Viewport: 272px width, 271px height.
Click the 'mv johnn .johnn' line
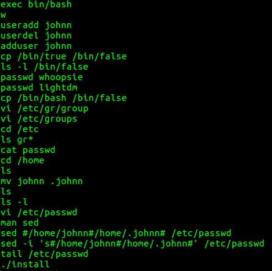(x=42, y=181)
